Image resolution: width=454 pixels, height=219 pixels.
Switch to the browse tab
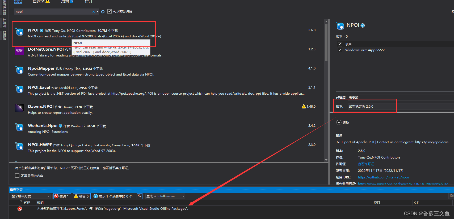coord(18,1)
